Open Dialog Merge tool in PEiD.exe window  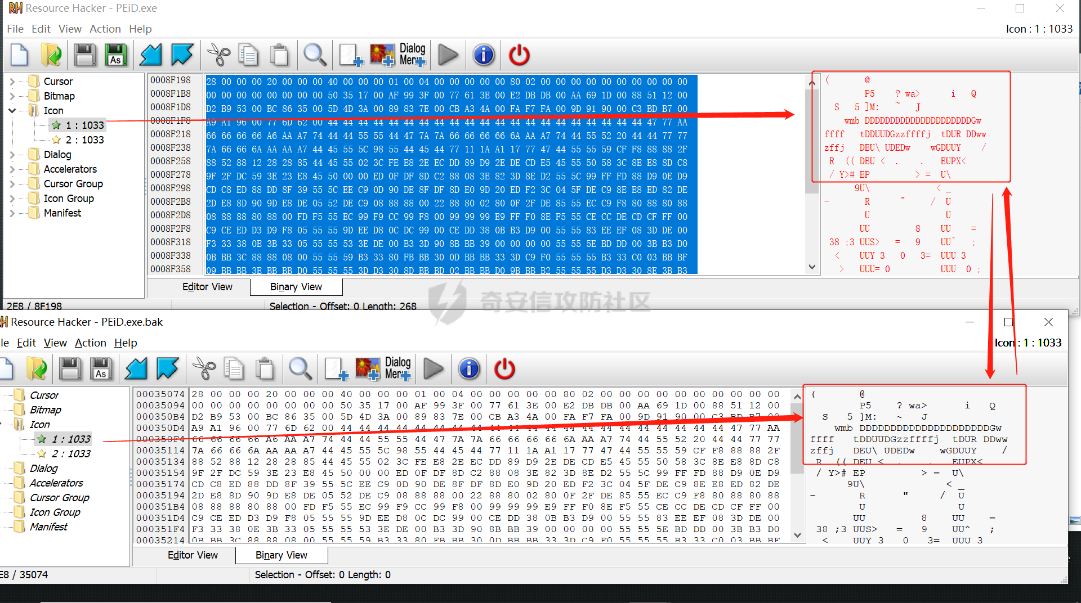(x=413, y=55)
